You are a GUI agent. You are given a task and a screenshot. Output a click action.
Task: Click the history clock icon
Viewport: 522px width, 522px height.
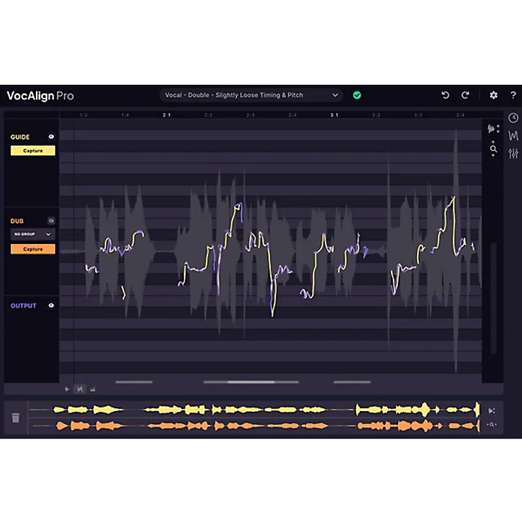514,117
